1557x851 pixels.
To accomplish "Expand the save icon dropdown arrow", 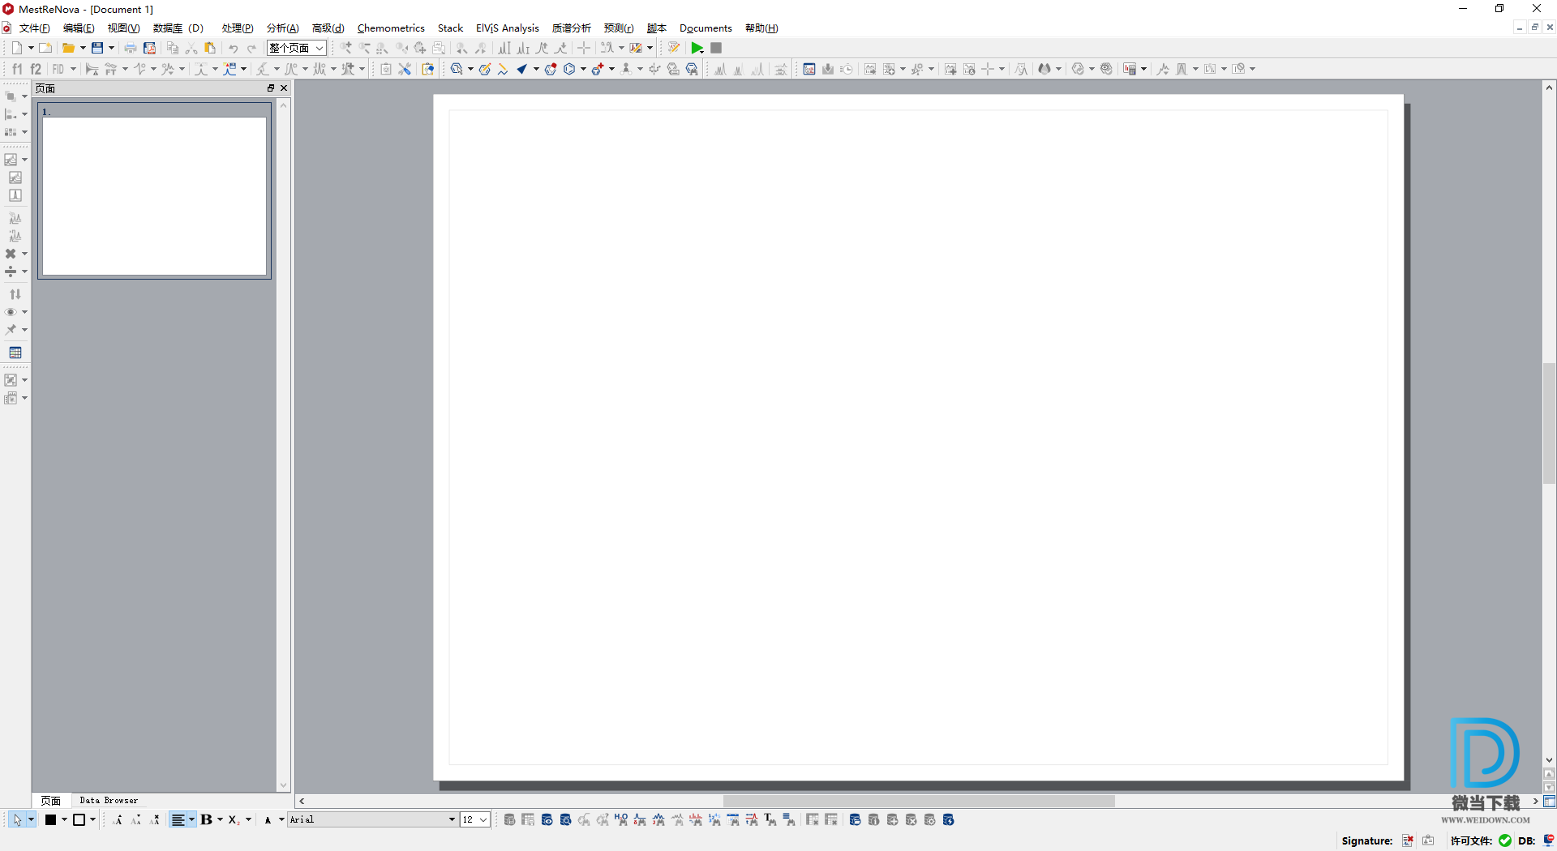I will coord(111,48).
